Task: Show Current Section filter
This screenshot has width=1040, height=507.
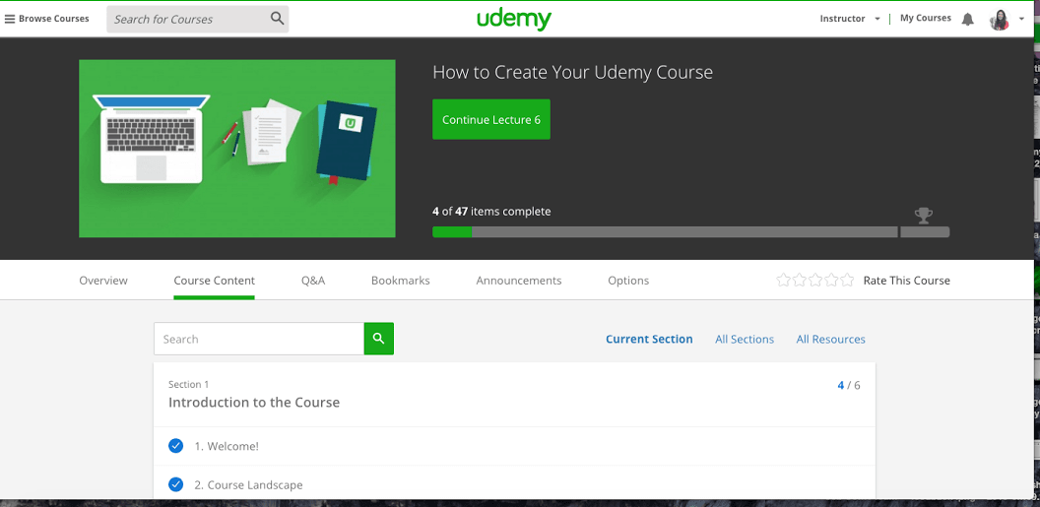Action: point(649,339)
